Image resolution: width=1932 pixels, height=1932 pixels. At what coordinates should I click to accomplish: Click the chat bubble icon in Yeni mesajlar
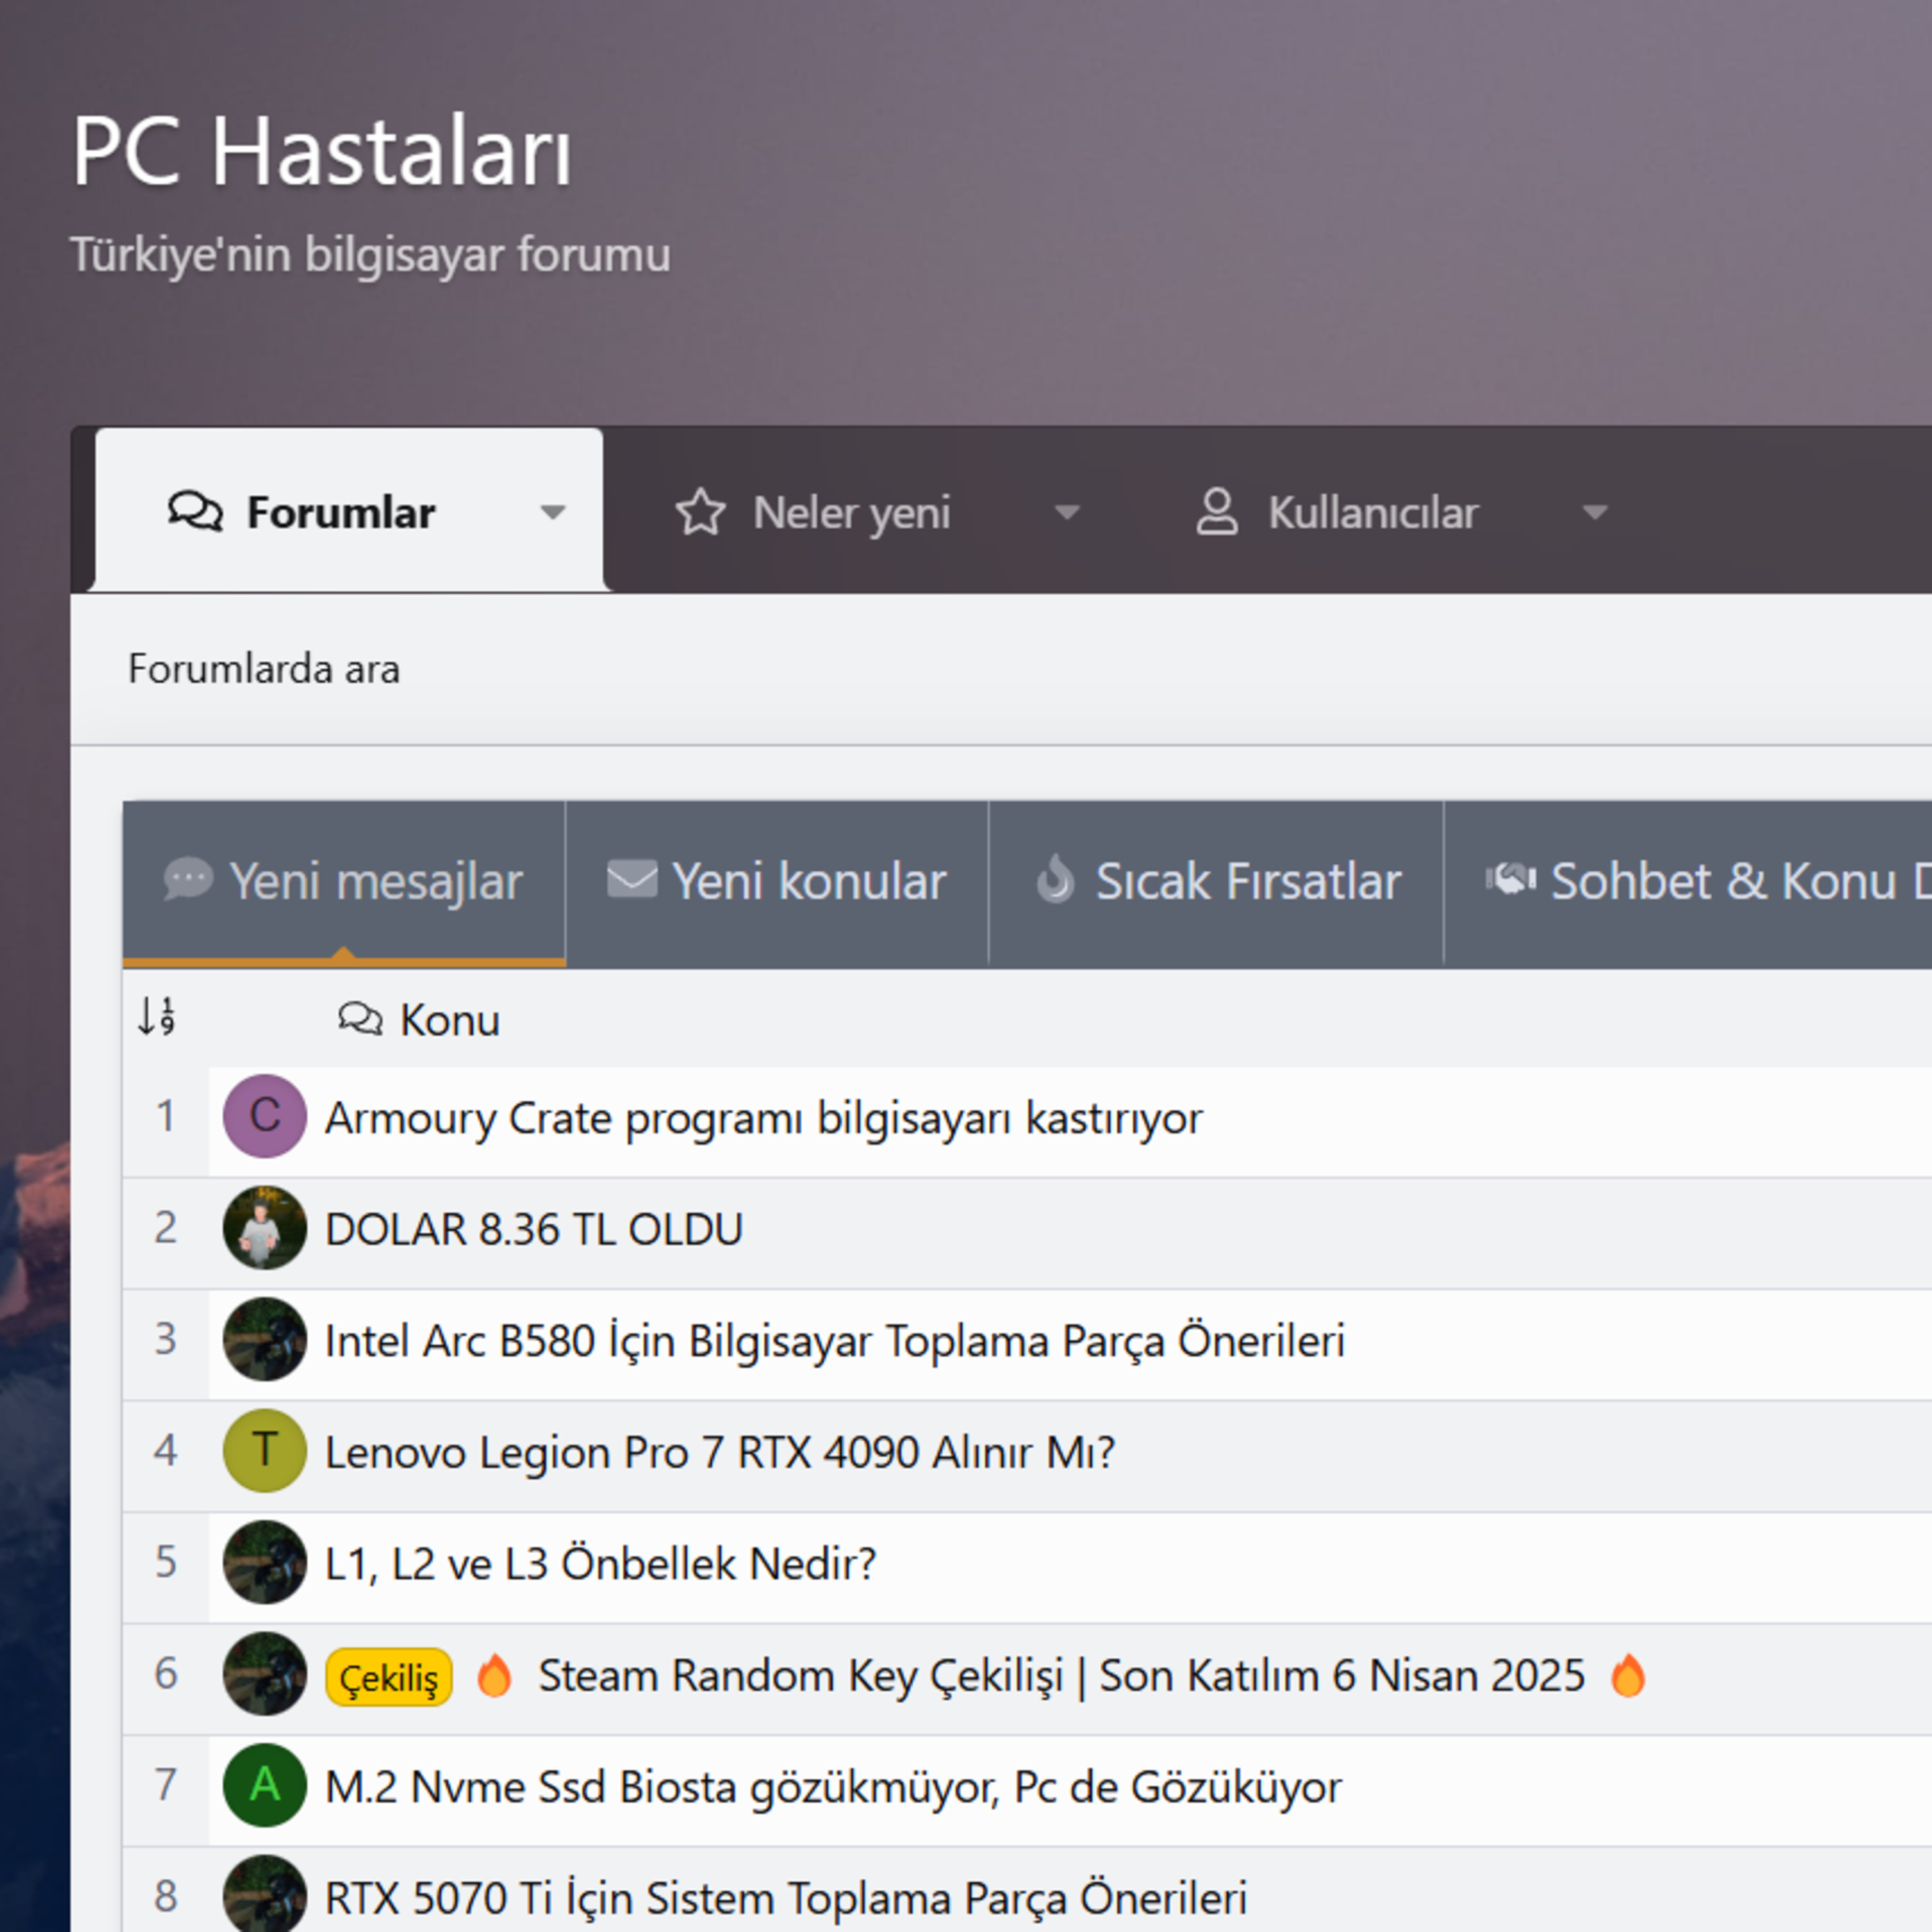[x=188, y=880]
